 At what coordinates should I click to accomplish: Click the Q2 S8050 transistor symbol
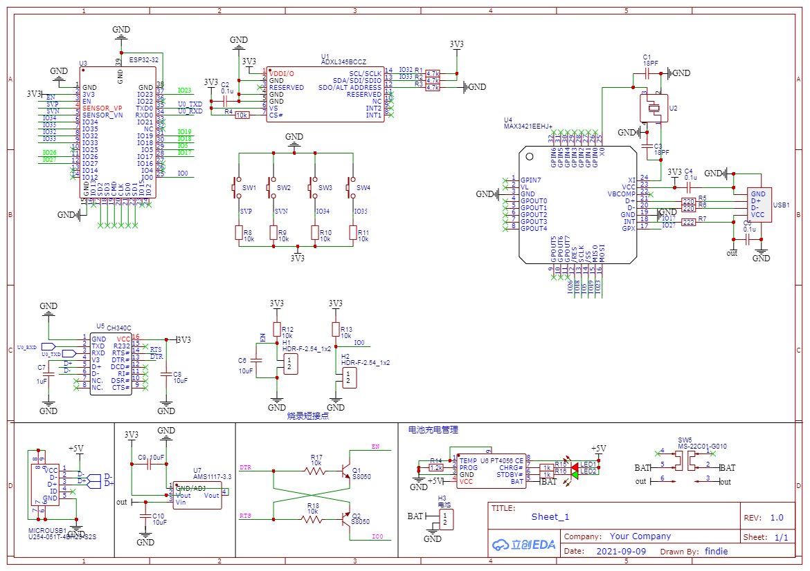click(345, 519)
